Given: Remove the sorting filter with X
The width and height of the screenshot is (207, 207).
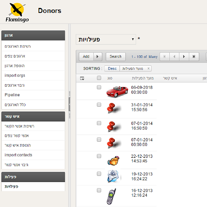Looking at the screenshot, I should 149,69.
